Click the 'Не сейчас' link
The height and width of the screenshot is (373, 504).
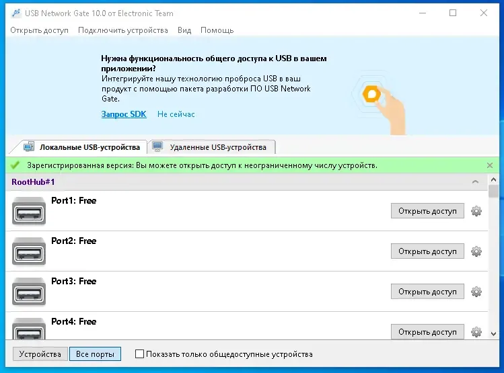176,114
